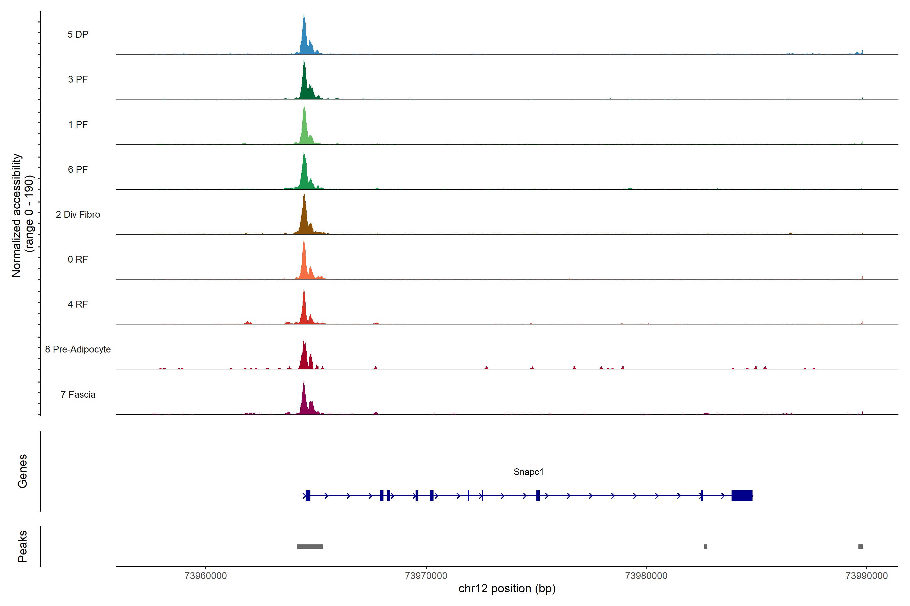Screen dimensions: 910x606
Task: Click the 4 RF track label
Action: click(x=78, y=304)
